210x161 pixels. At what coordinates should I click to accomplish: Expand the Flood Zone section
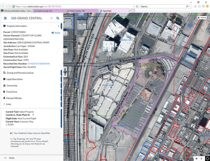(x=12, y=92)
